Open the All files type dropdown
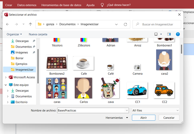The height and width of the screenshot is (134, 194). [x=155, y=111]
